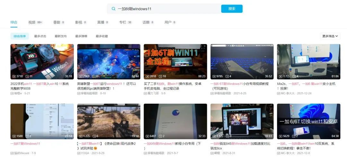This screenshot has height=159, width=347.
Task: Click the play-count icon showing 1.1万
Action: click(x=214, y=136)
